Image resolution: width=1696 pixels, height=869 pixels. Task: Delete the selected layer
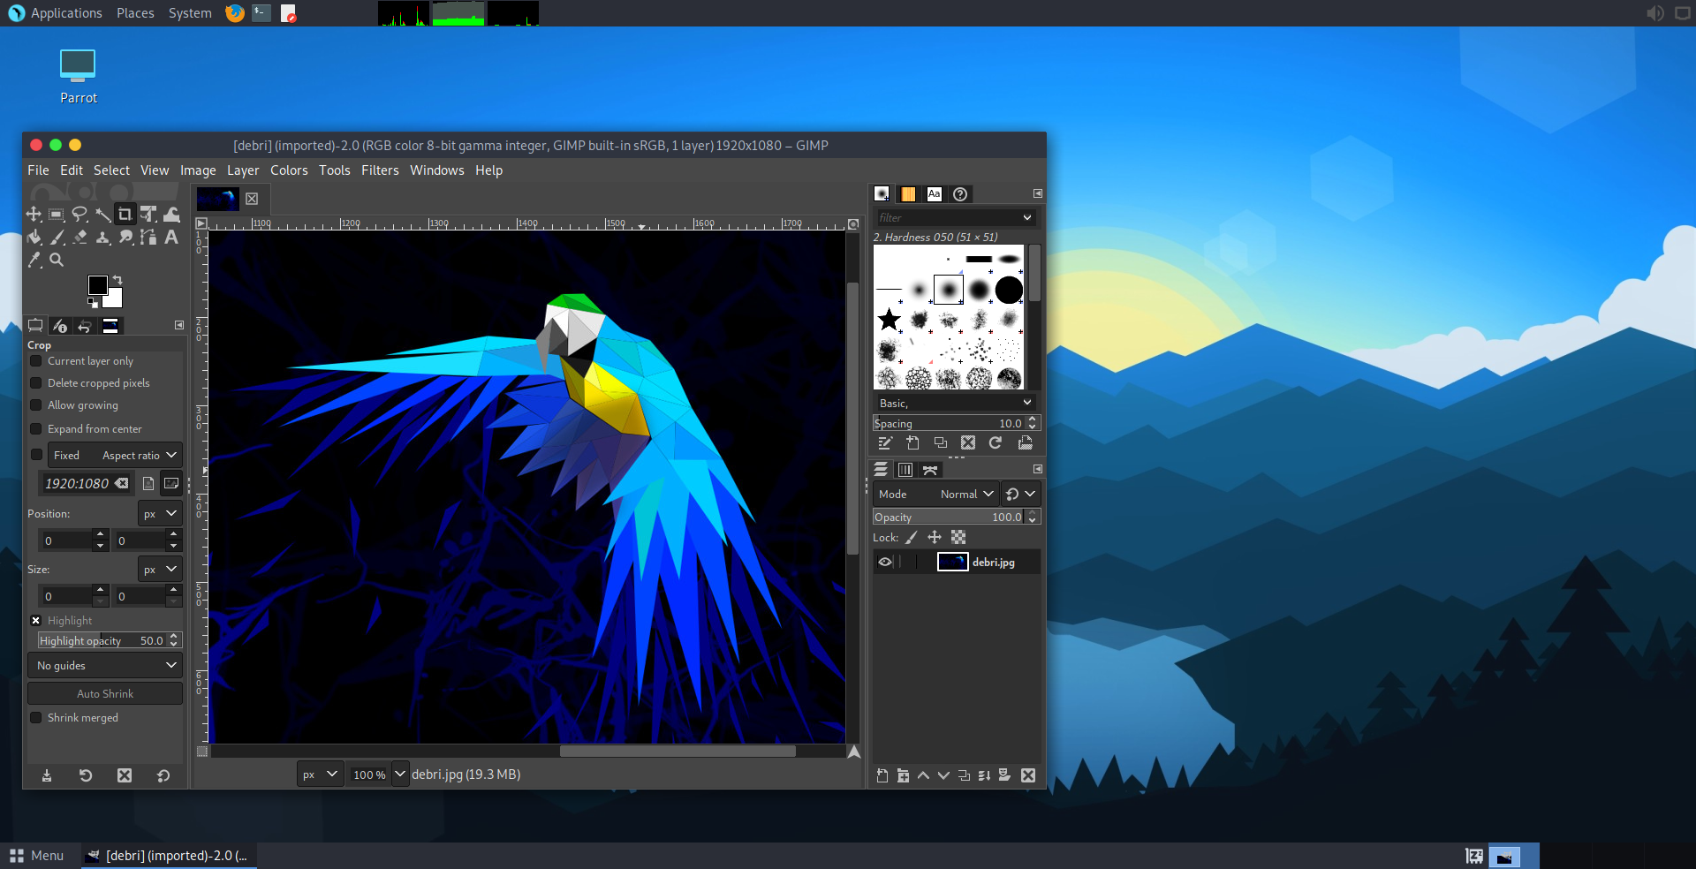(x=1027, y=775)
